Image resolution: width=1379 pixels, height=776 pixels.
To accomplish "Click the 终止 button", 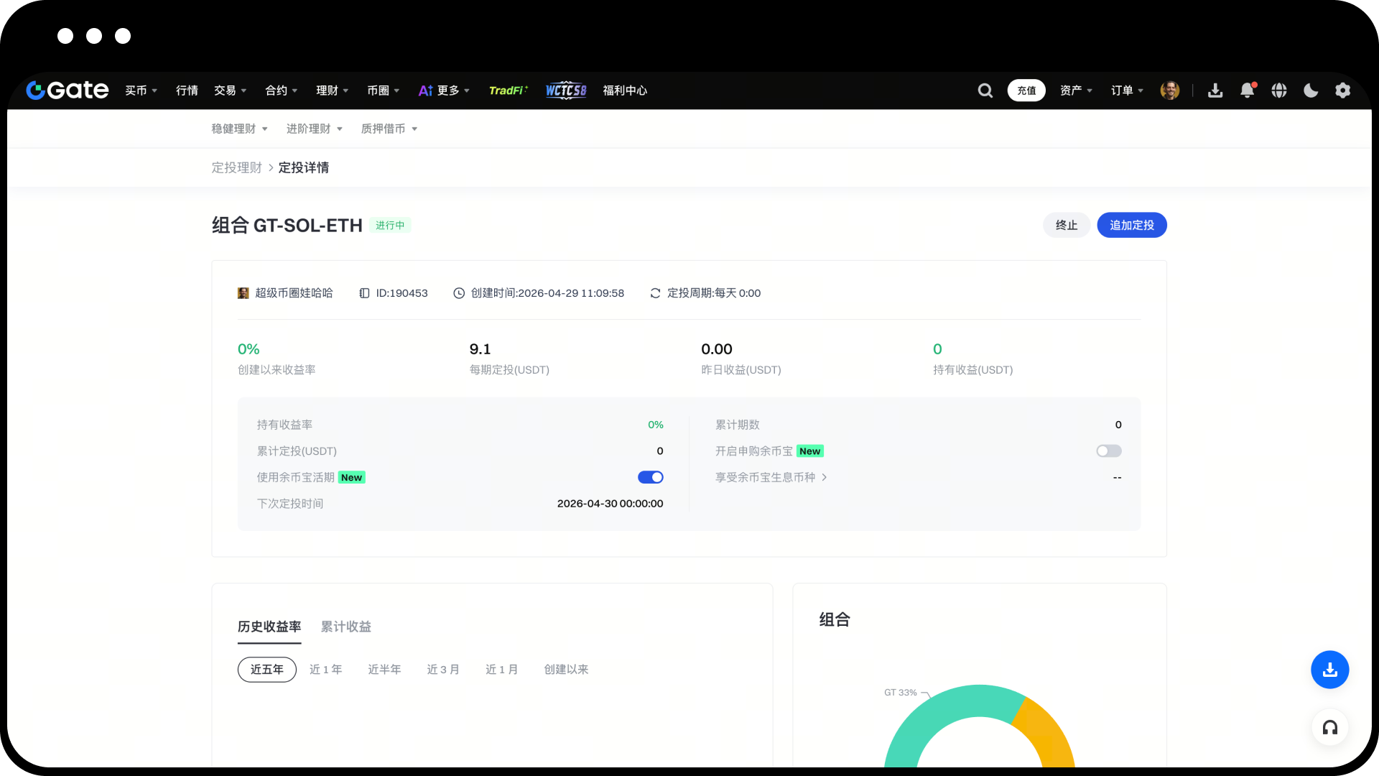I will [1067, 226].
